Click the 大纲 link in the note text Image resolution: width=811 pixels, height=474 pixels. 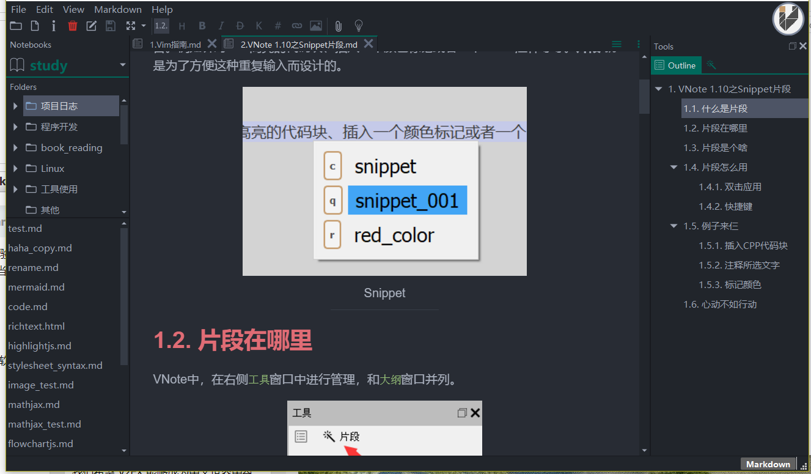point(390,379)
